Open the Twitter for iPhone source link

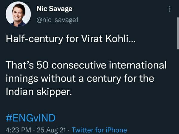coord(99,130)
